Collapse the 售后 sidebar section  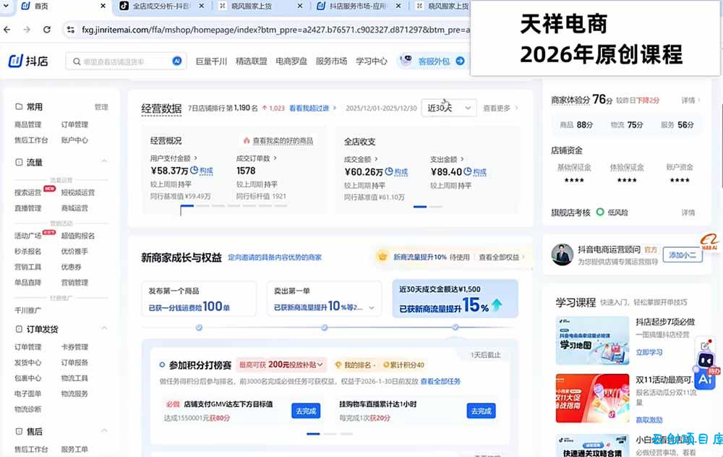coord(104,431)
